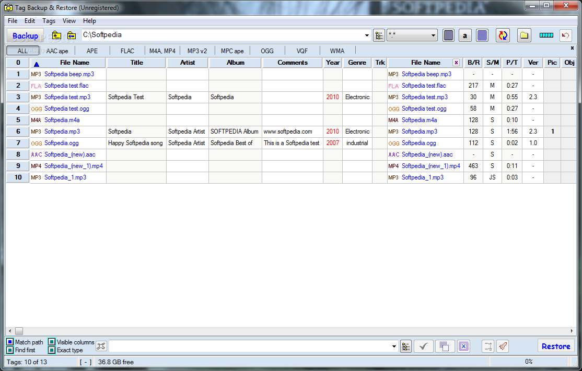Image resolution: width=582 pixels, height=371 pixels.
Task: Switch to the VQF tab
Action: pos(302,51)
